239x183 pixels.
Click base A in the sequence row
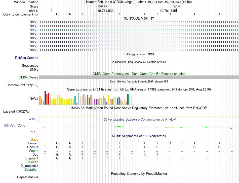pyautogui.click(x=70, y=14)
